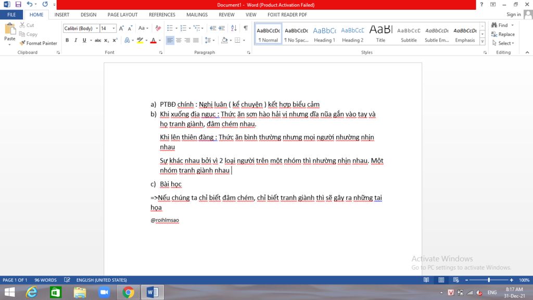Image resolution: width=533 pixels, height=300 pixels.
Task: Align text to the right
Action: coord(187,40)
